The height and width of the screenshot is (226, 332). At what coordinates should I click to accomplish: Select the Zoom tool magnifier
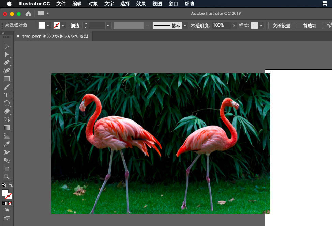tap(6, 177)
